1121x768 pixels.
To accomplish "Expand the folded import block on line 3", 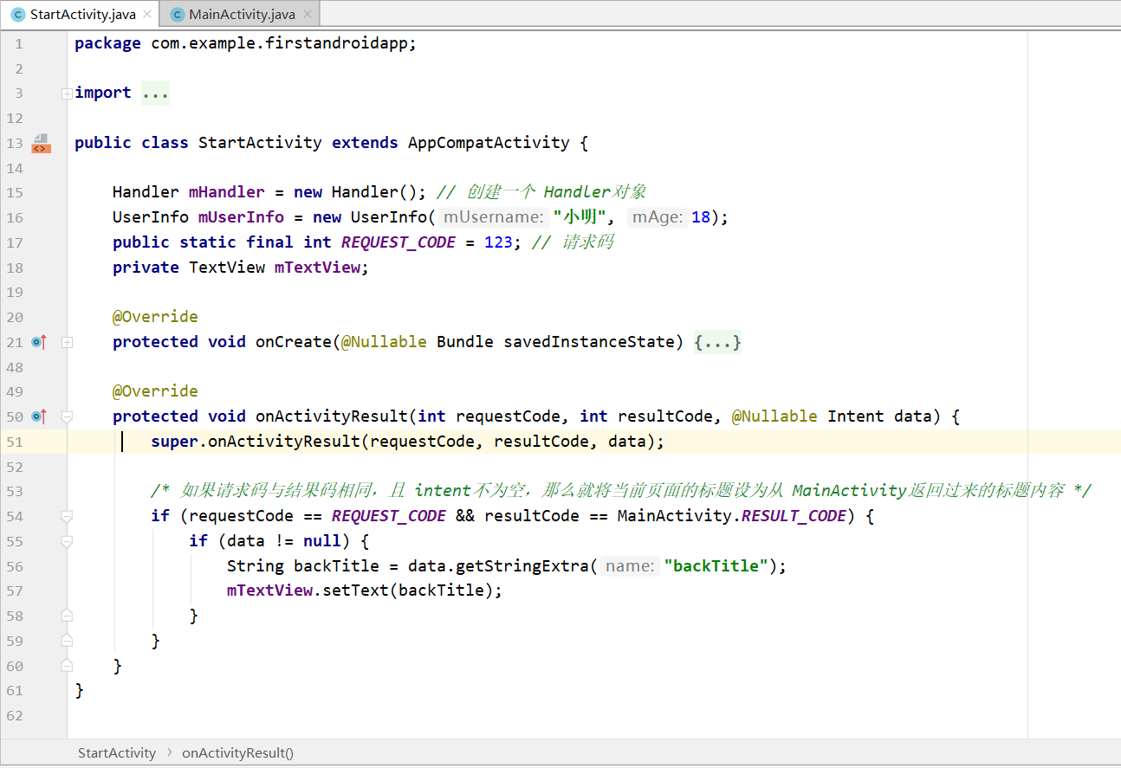I will (67, 94).
